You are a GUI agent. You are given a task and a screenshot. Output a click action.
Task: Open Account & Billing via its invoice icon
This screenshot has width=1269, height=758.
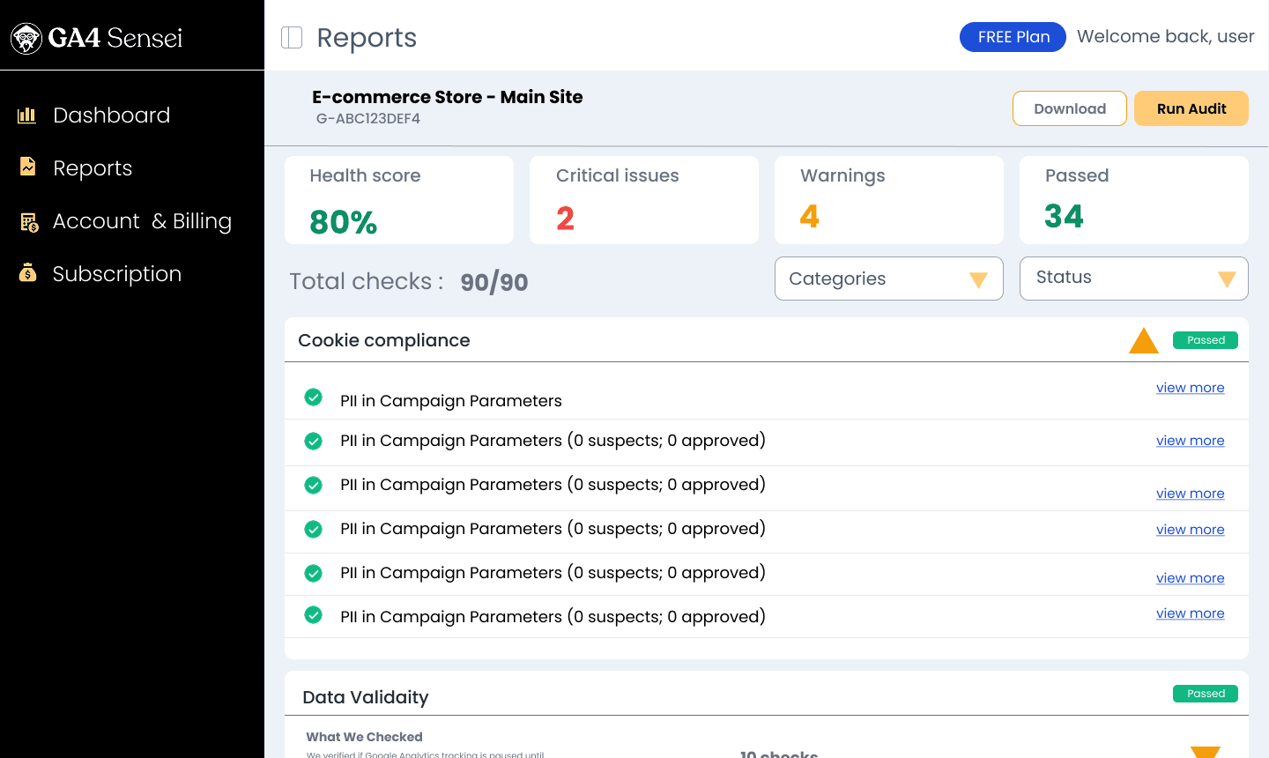[27, 221]
